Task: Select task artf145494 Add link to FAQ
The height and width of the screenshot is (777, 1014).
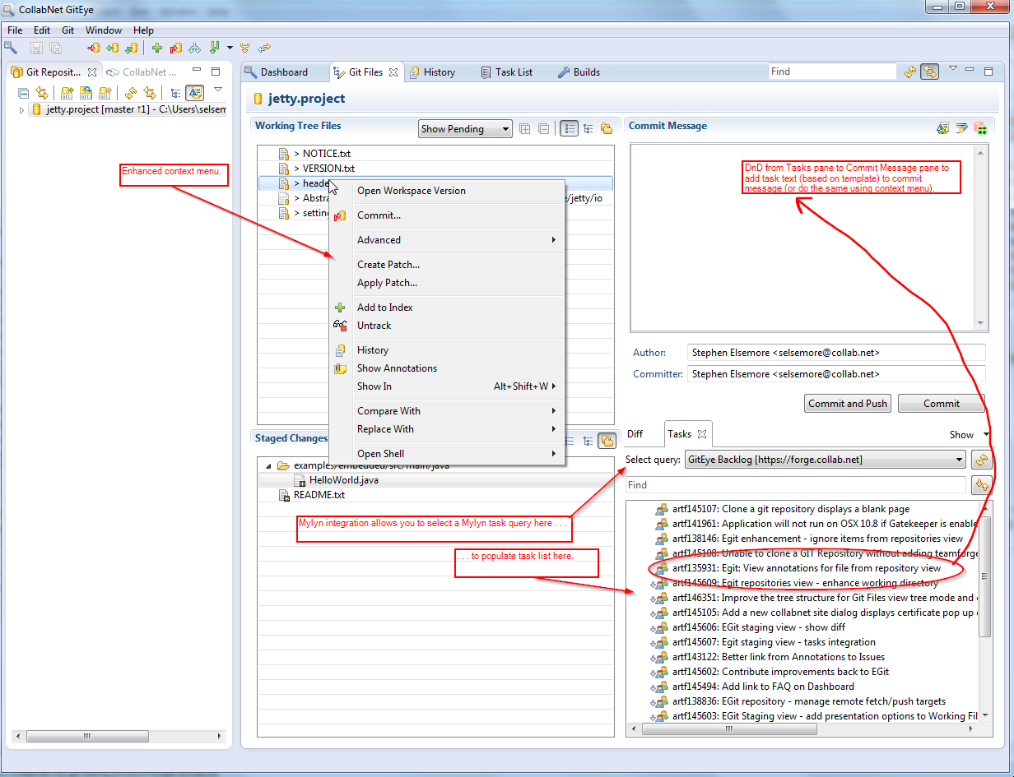Action: [763, 687]
